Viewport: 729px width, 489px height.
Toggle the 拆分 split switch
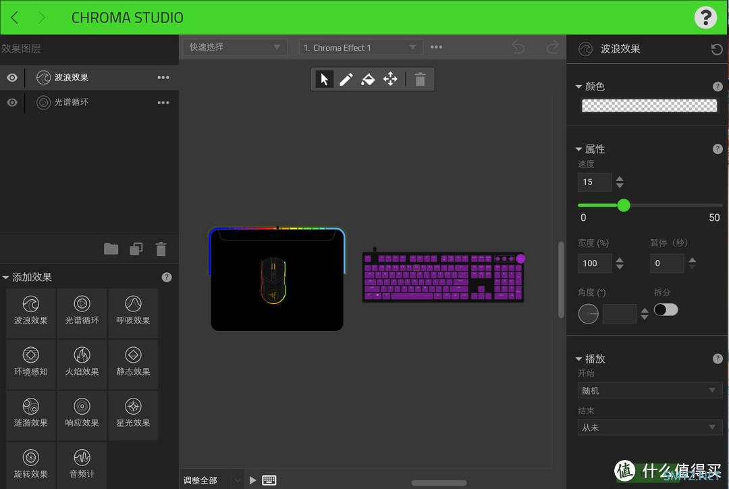tap(666, 310)
